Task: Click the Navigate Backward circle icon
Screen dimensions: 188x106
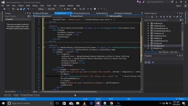Action: point(4,9)
